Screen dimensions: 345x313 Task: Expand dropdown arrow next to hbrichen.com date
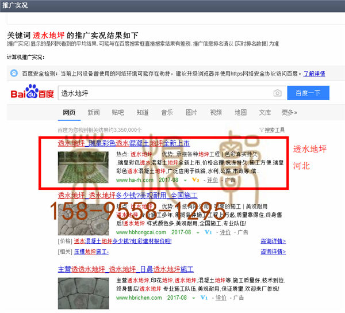point(194,298)
